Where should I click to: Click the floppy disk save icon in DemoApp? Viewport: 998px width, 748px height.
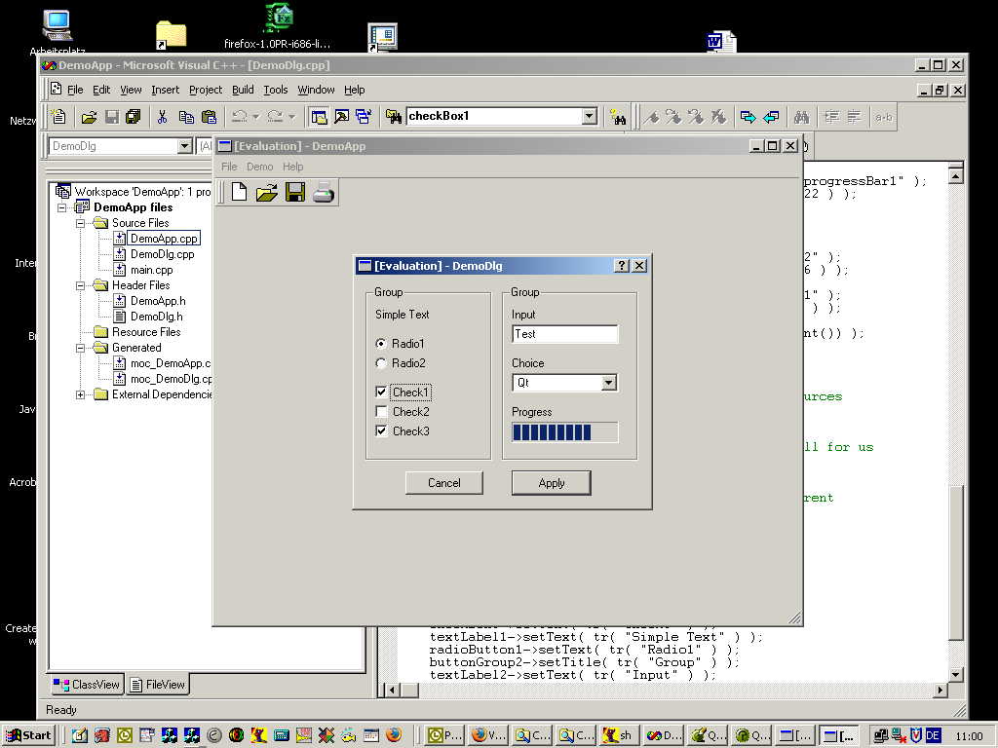(x=294, y=192)
